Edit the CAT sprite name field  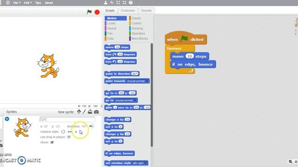click(x=68, y=120)
